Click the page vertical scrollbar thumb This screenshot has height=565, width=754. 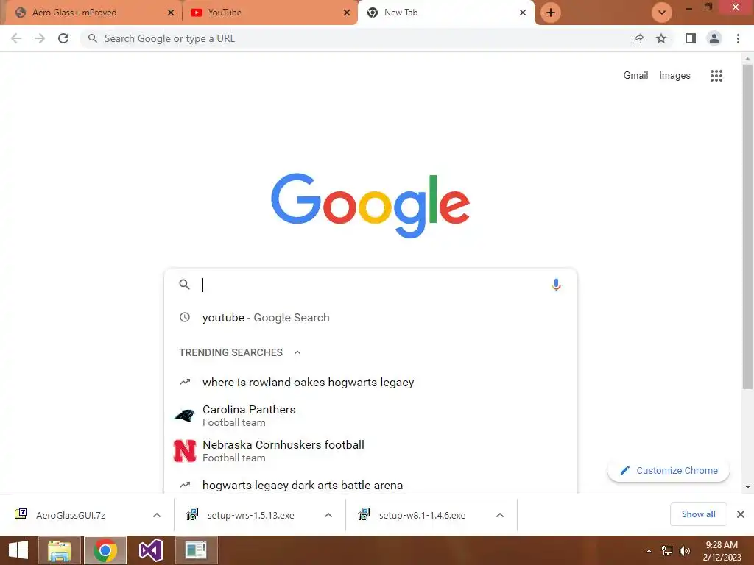tap(747, 227)
